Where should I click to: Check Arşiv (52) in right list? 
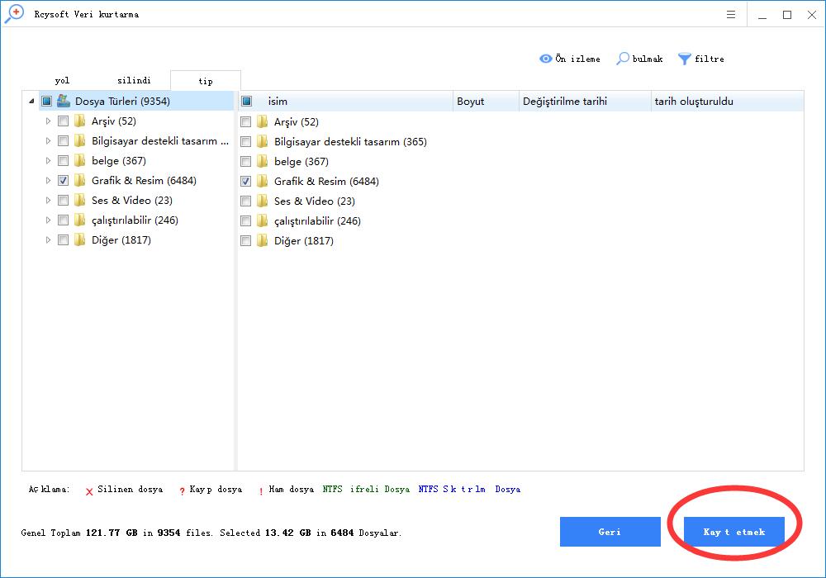pos(246,122)
